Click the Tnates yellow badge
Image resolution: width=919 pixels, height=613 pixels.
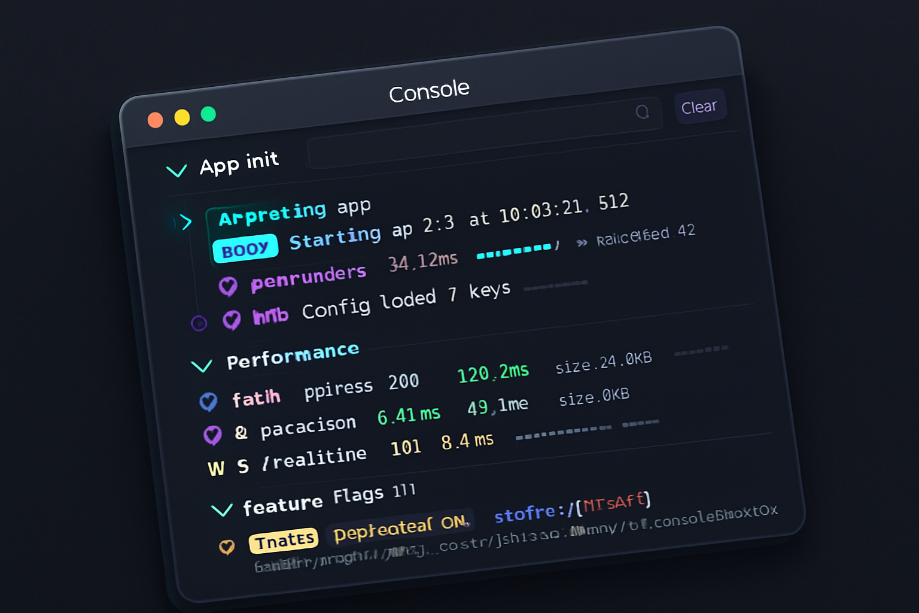[x=283, y=539]
